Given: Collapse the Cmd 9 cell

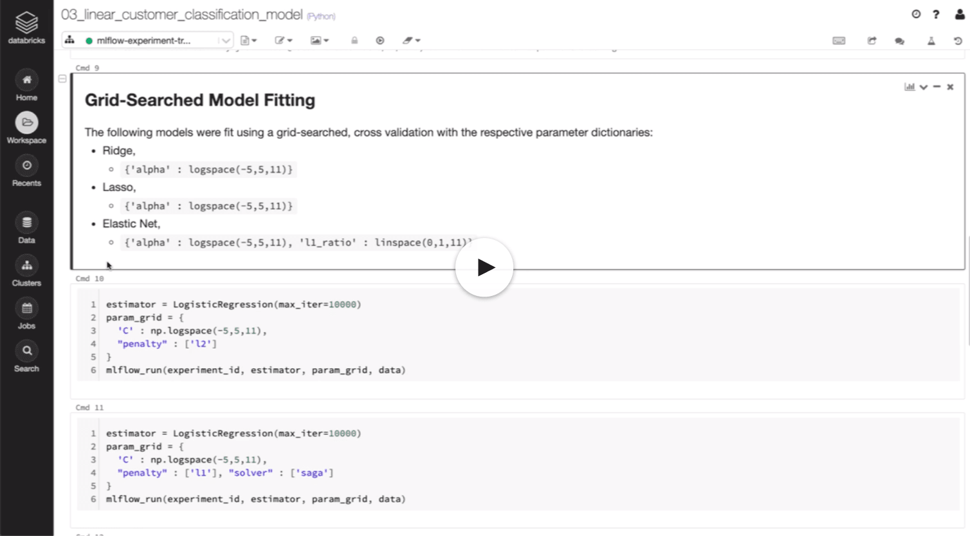Looking at the screenshot, I should pos(62,79).
